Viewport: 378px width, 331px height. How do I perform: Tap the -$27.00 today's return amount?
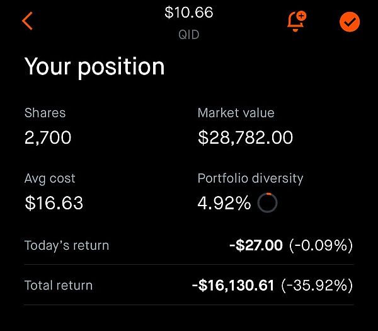[256, 245]
